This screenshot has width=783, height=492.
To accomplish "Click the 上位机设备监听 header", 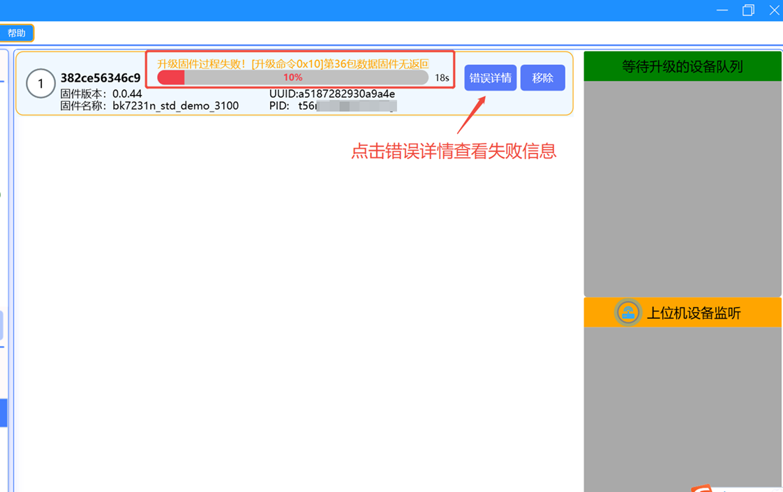I will point(682,313).
